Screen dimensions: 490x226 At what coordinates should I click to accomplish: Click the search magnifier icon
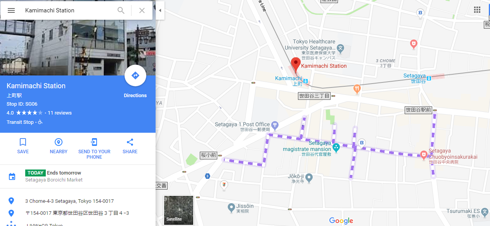121,10
